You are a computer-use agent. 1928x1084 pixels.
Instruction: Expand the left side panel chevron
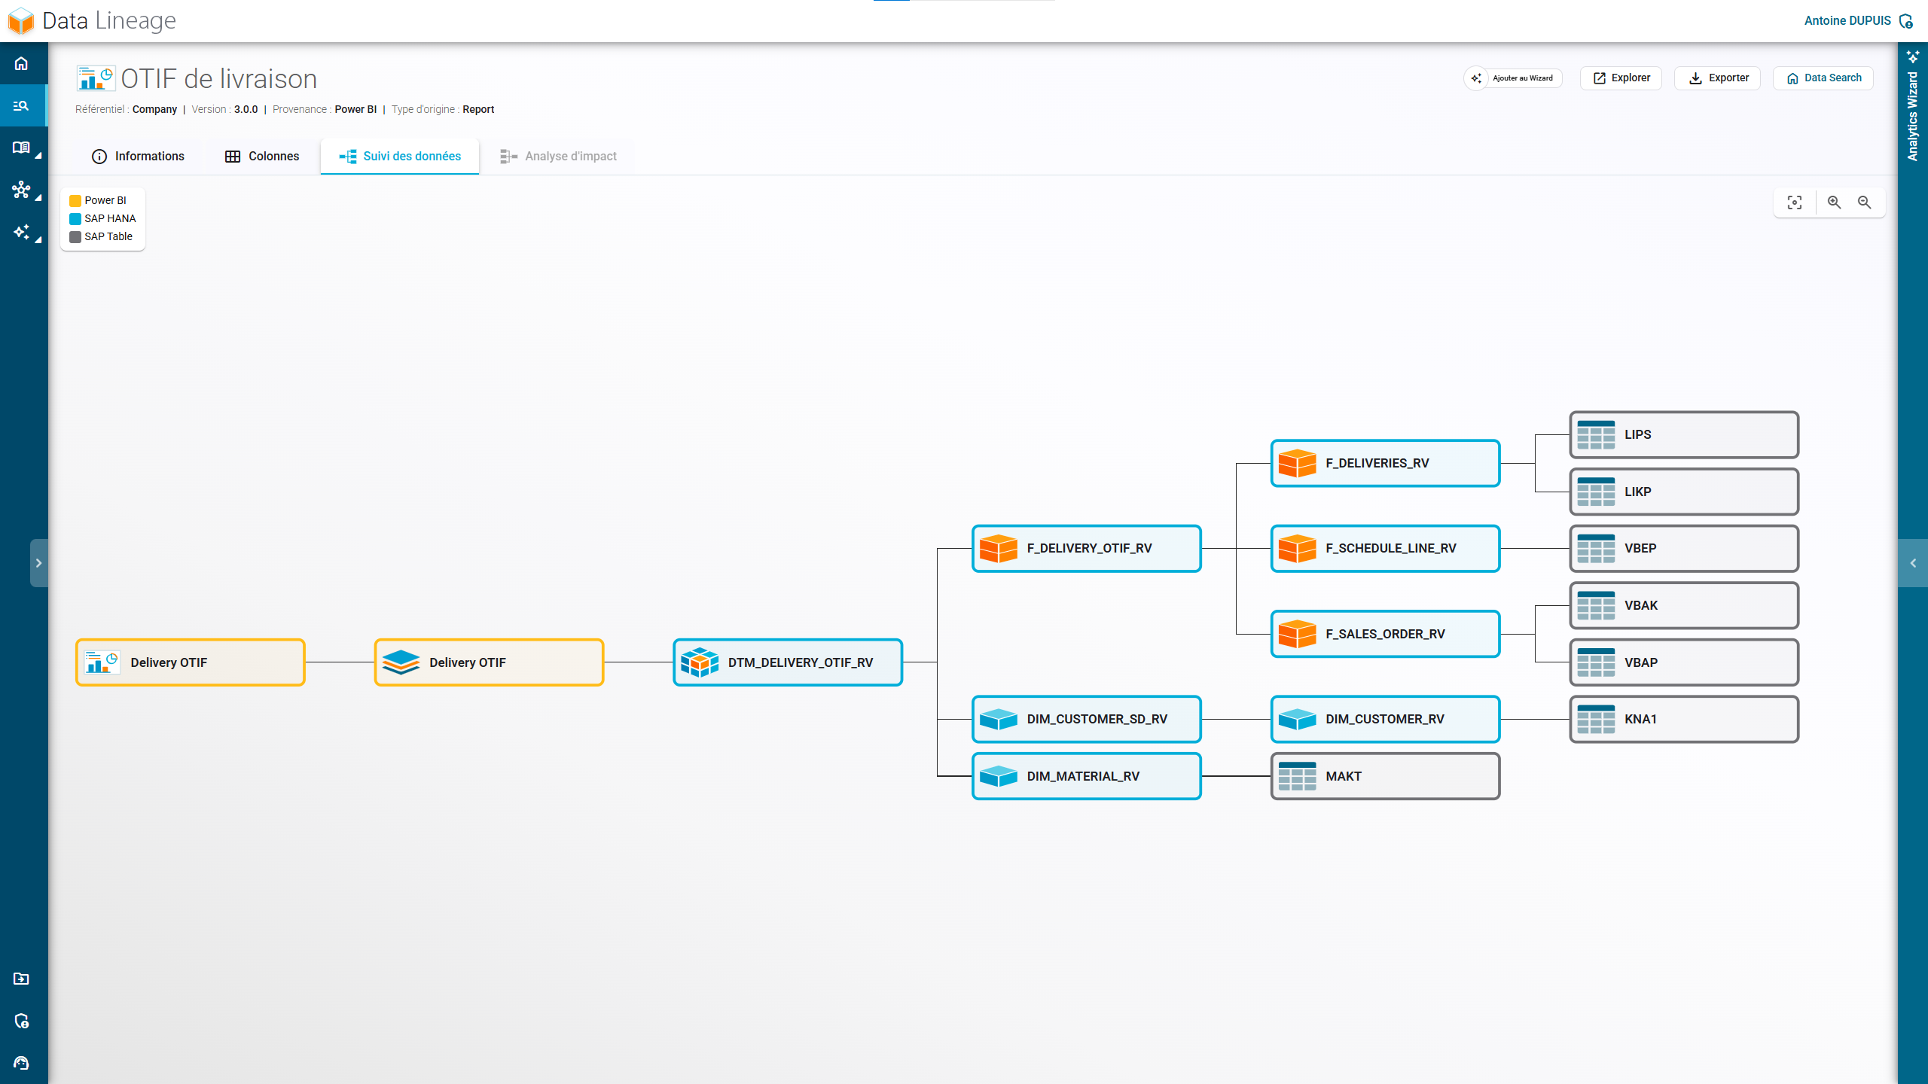[39, 563]
